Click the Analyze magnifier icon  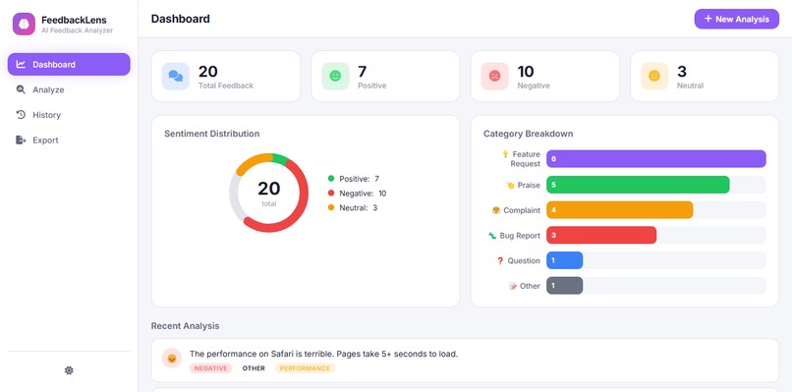(21, 89)
